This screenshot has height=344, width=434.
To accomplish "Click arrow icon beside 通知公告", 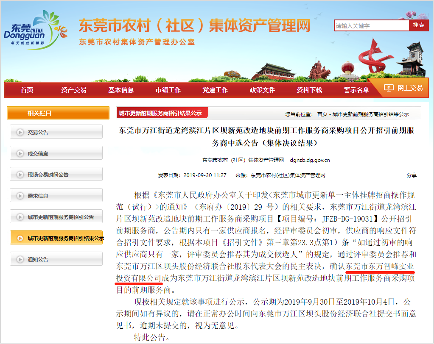I will coord(20,259).
